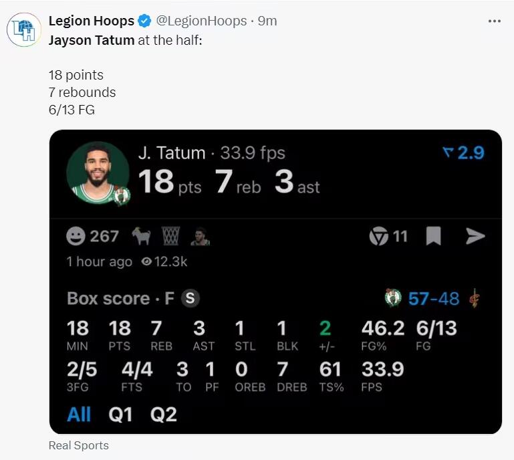514x460 pixels.
Task: Open the tweet's more options menu
Action: (494, 21)
